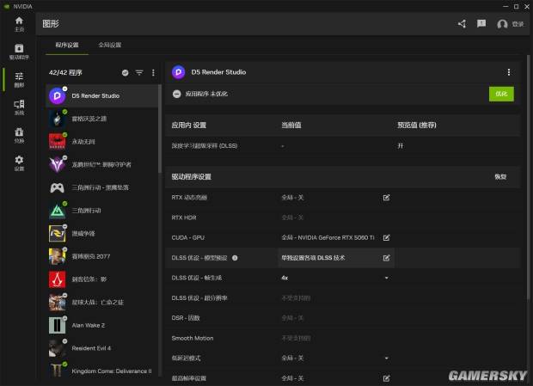
Task: Select the gamepad icon Delta Force entry
Action: coord(102,187)
